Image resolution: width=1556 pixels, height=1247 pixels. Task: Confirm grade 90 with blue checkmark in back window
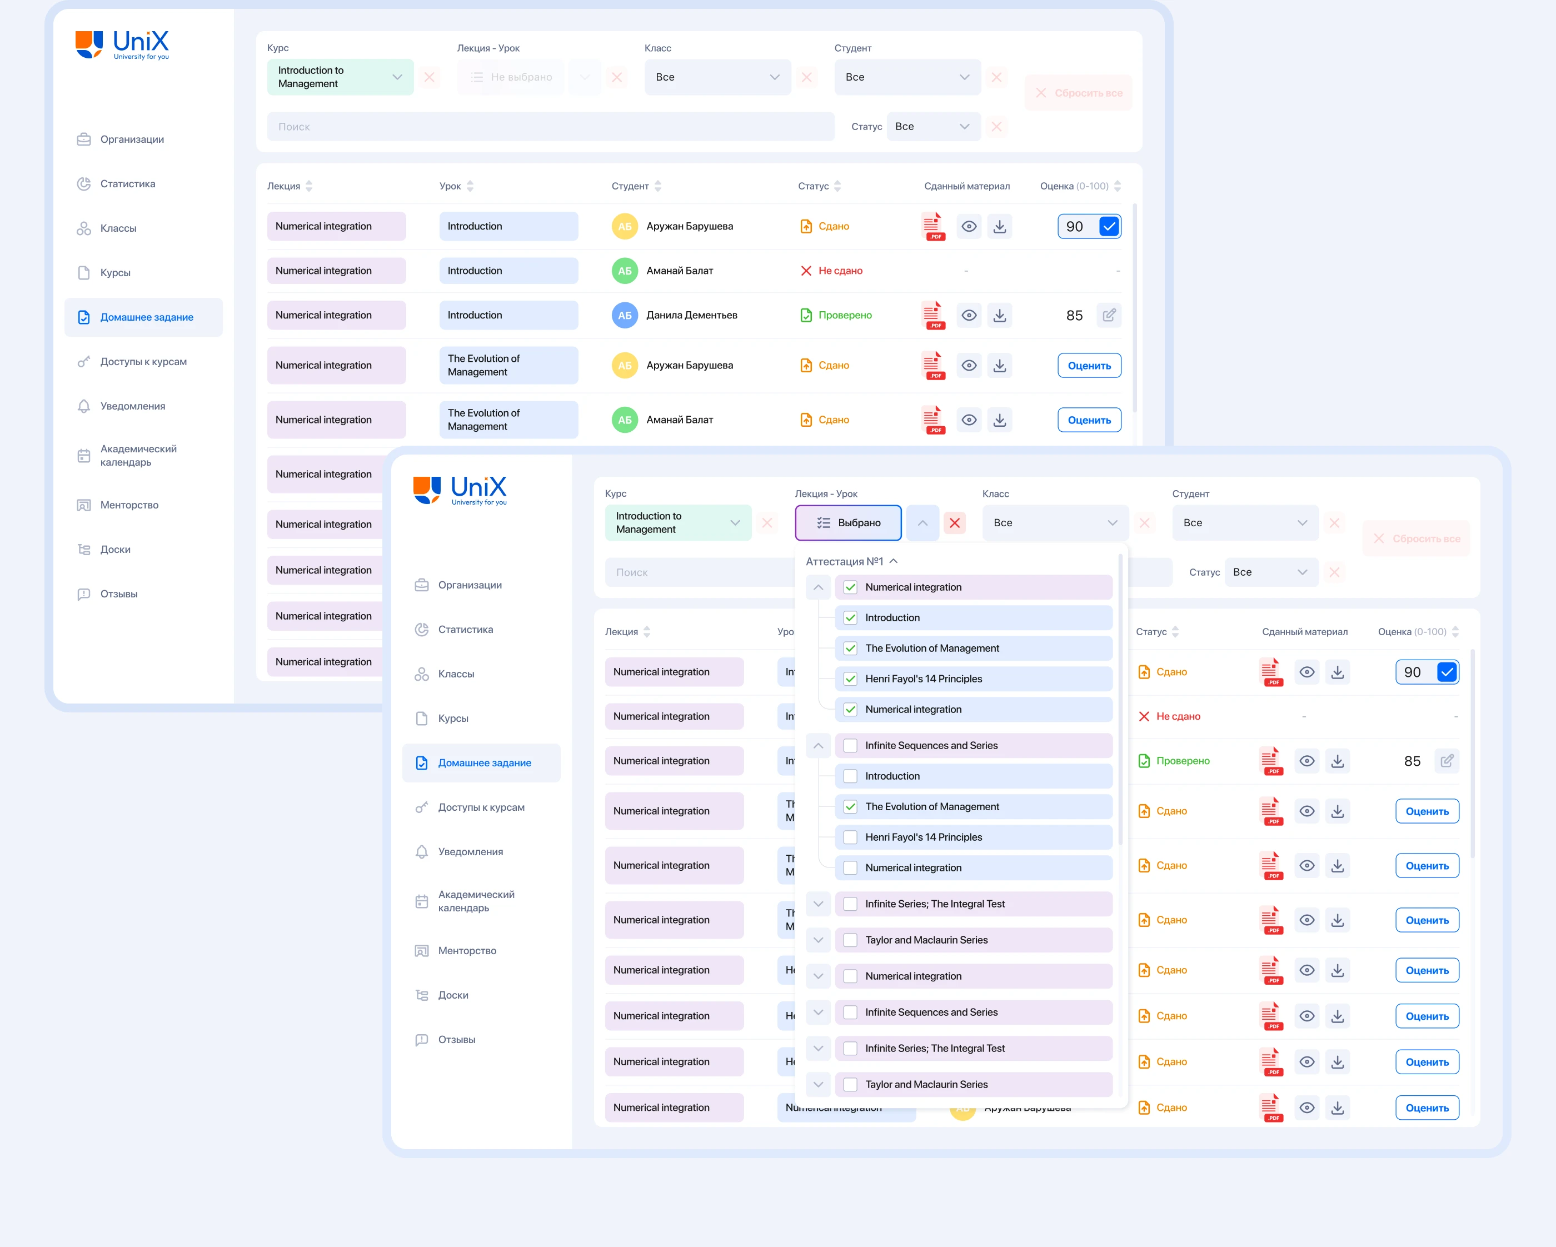(x=1109, y=227)
